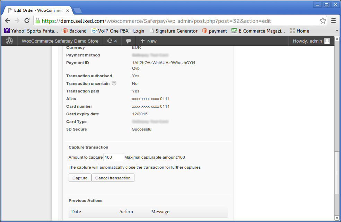Open the Backend bookmark
This screenshot has height=222, width=341.
click(x=74, y=31)
